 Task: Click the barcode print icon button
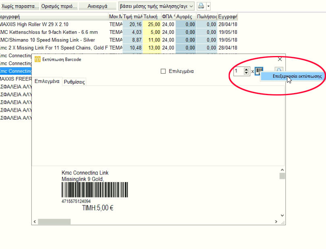(259, 71)
